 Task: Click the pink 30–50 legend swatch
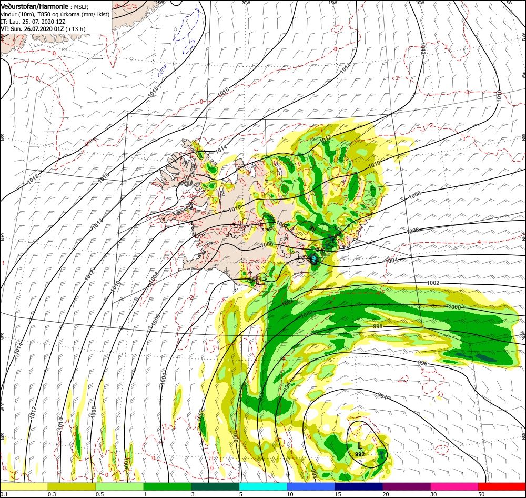pos(454,486)
